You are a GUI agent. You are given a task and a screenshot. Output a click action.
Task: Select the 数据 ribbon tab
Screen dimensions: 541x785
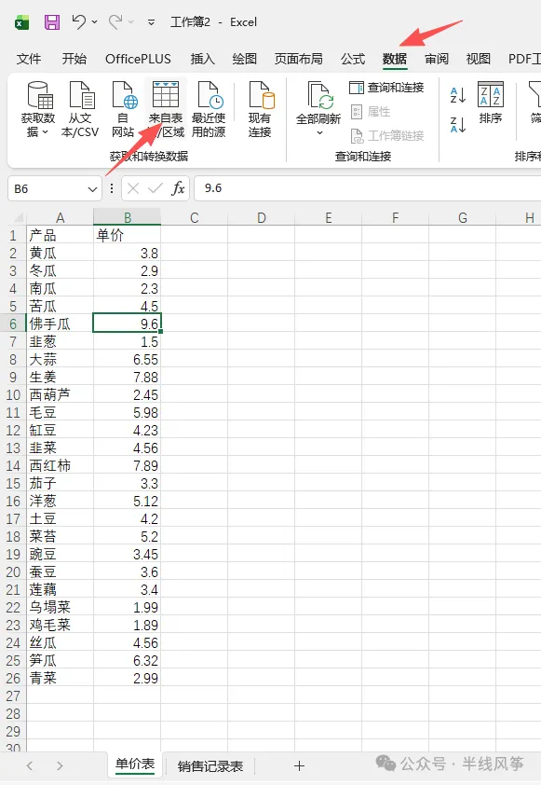[395, 59]
